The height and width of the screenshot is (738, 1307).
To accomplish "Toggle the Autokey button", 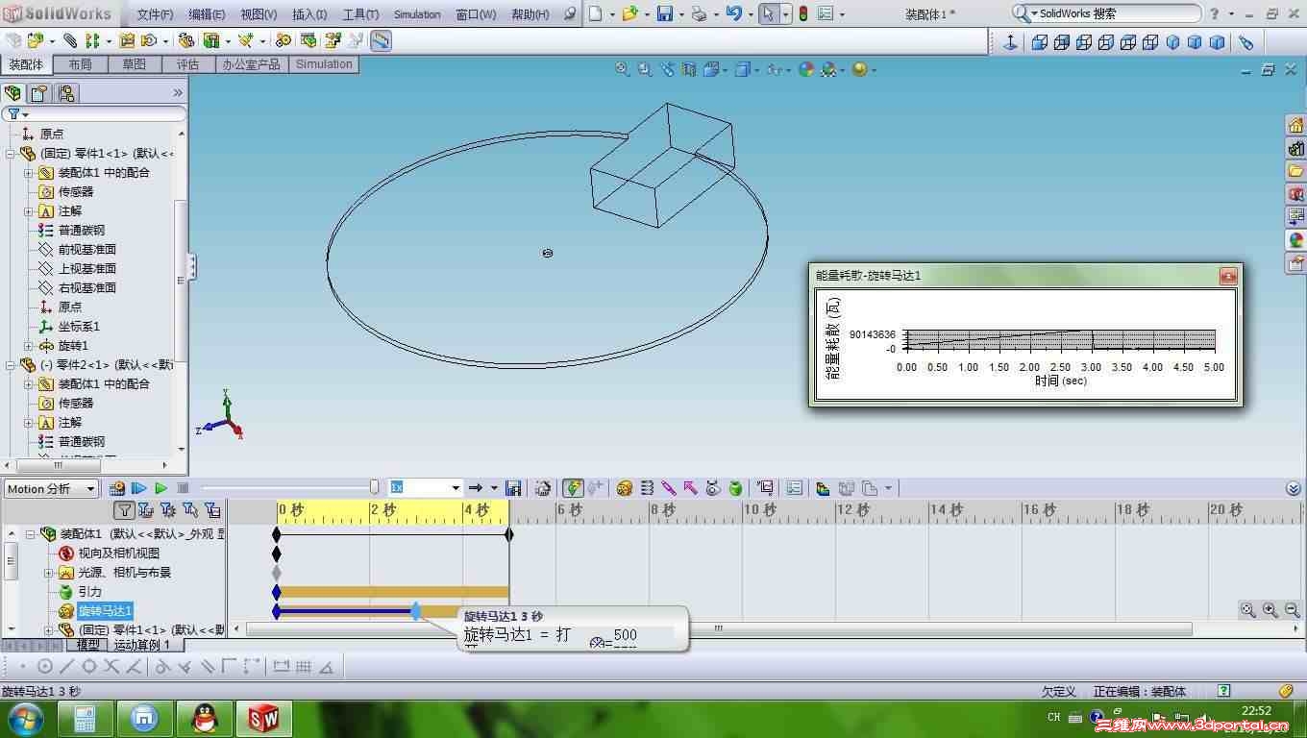I will click(573, 488).
